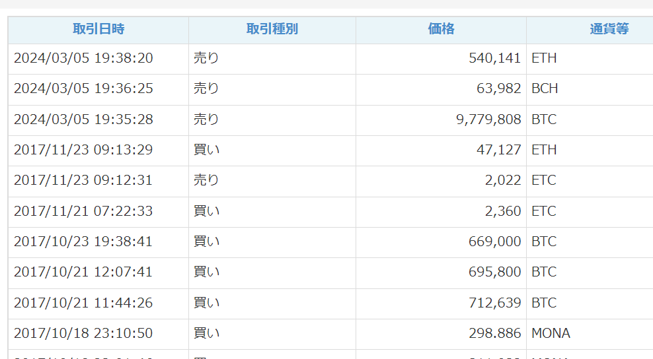Select date 2017/11/21 07:22:33
The height and width of the screenshot is (359, 653).
(83, 211)
